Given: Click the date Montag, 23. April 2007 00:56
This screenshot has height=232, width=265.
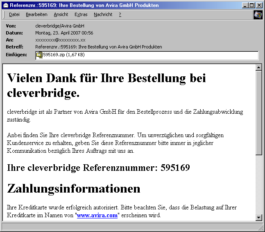Looking at the screenshot, I should 64,33.
